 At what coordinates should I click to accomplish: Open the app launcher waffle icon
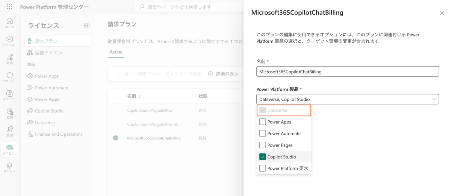(x=9, y=7)
